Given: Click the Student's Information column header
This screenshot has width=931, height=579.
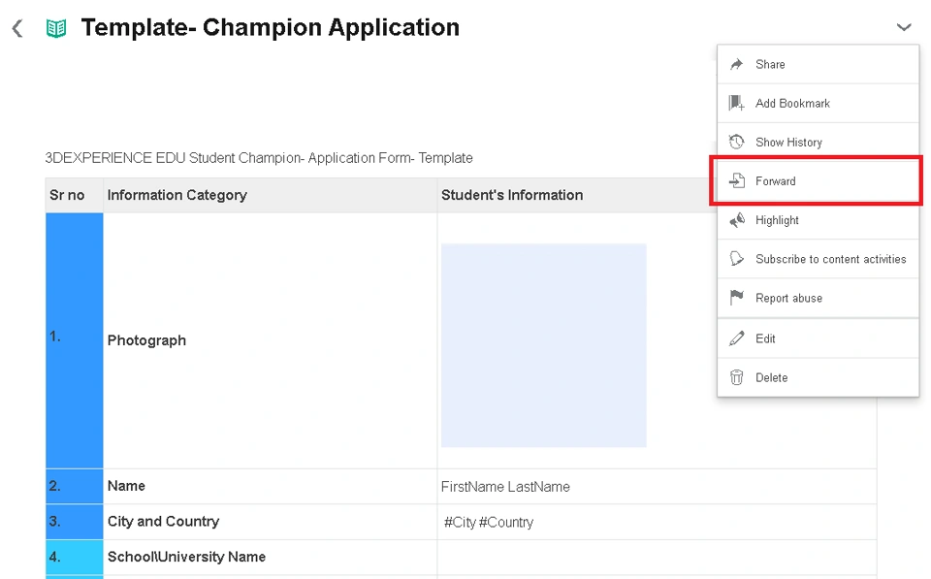Looking at the screenshot, I should [512, 195].
